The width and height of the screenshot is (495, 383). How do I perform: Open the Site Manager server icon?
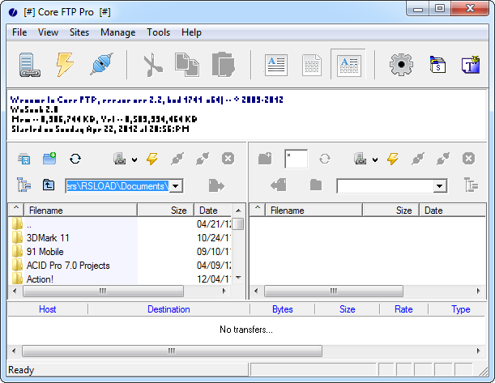(29, 65)
